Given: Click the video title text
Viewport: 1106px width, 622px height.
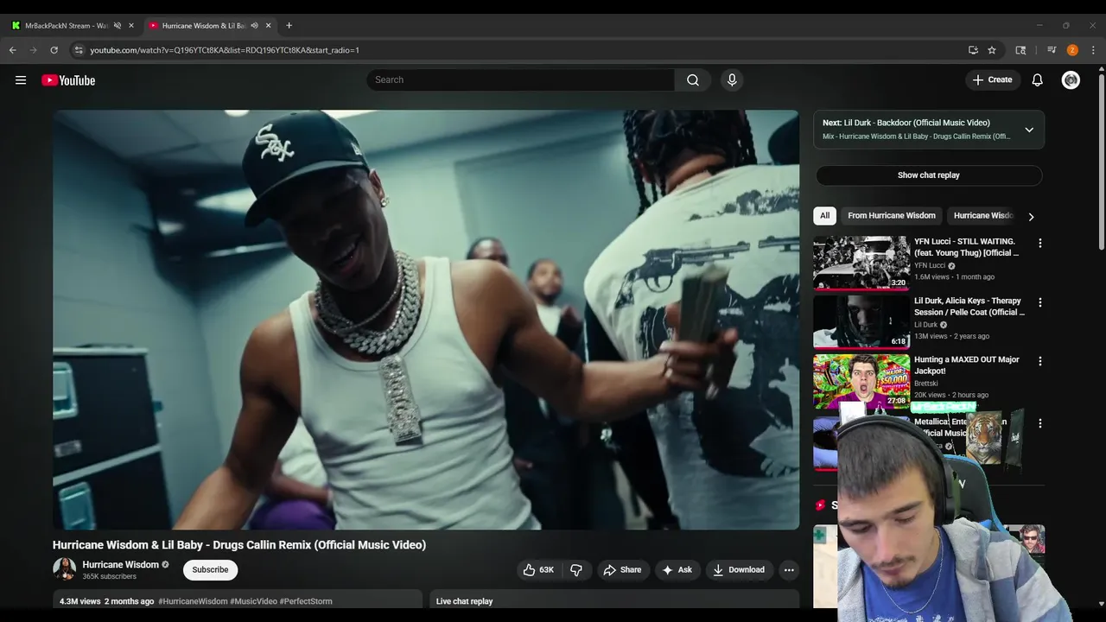Looking at the screenshot, I should [239, 545].
